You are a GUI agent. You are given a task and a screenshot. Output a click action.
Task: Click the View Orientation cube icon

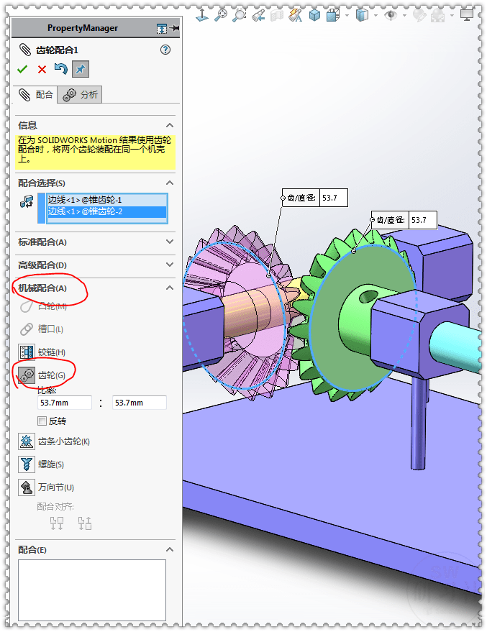pyautogui.click(x=333, y=15)
